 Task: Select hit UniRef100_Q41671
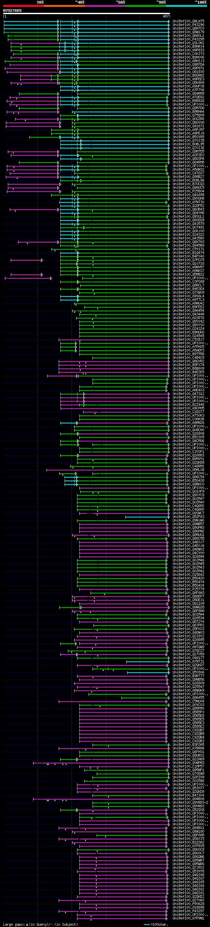[x=188, y=126]
